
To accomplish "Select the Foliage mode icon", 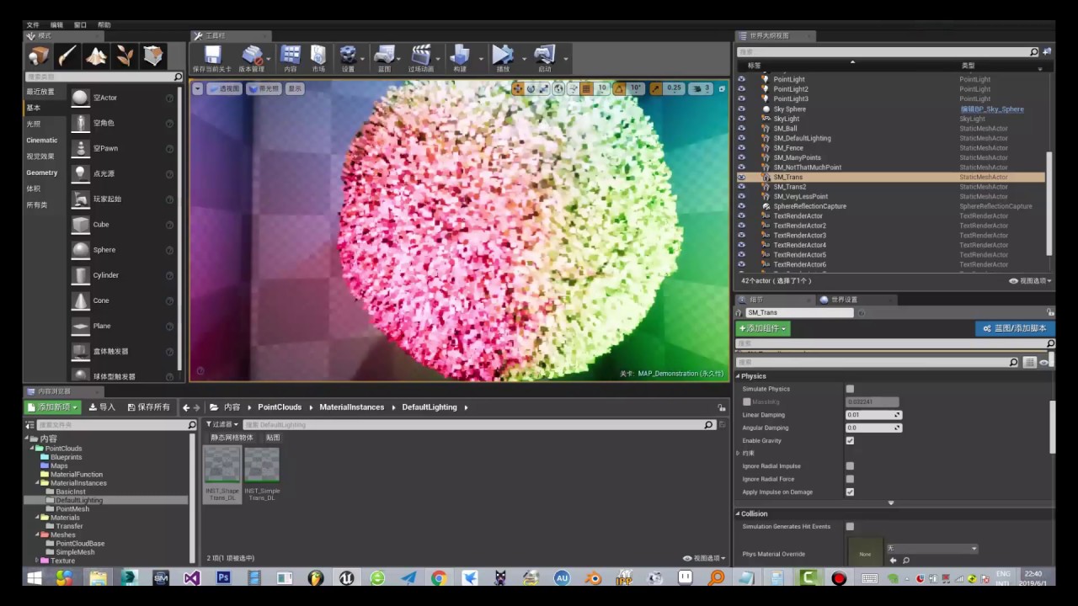I will coord(125,56).
